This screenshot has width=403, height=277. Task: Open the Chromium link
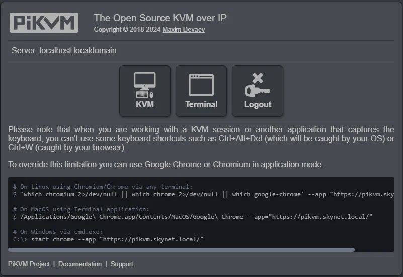tap(231, 164)
